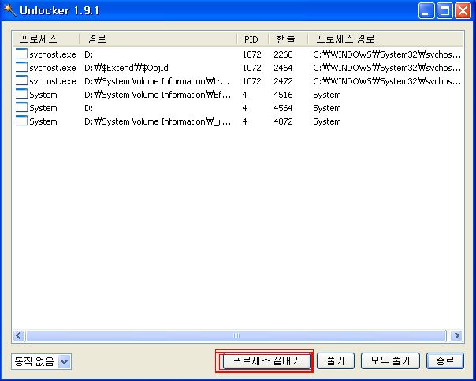Screen dimensions: 476x381
Task: Click PID 4 in the handle 4564 row
Action: [x=244, y=108]
